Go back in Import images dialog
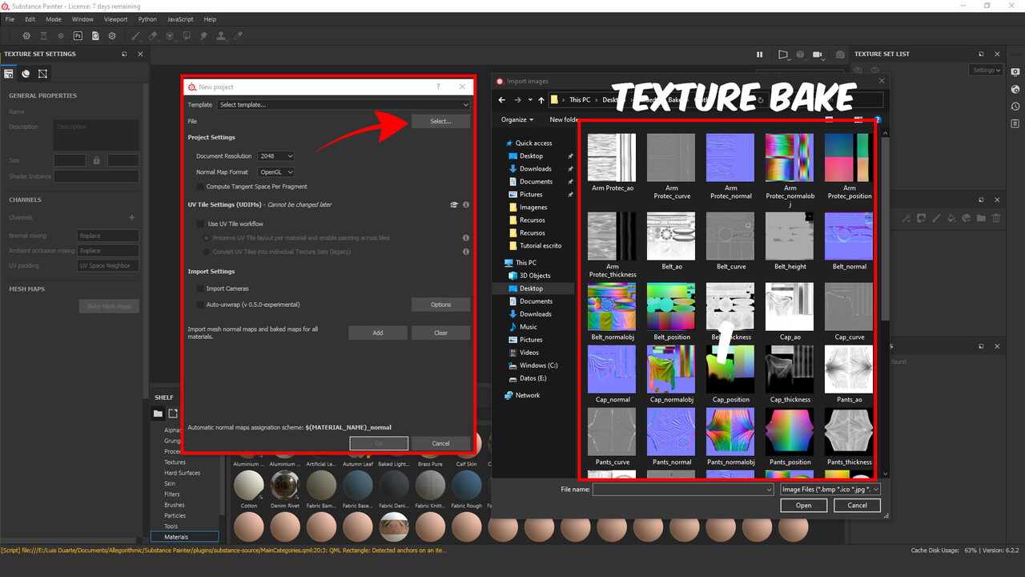This screenshot has width=1025, height=577. (502, 100)
